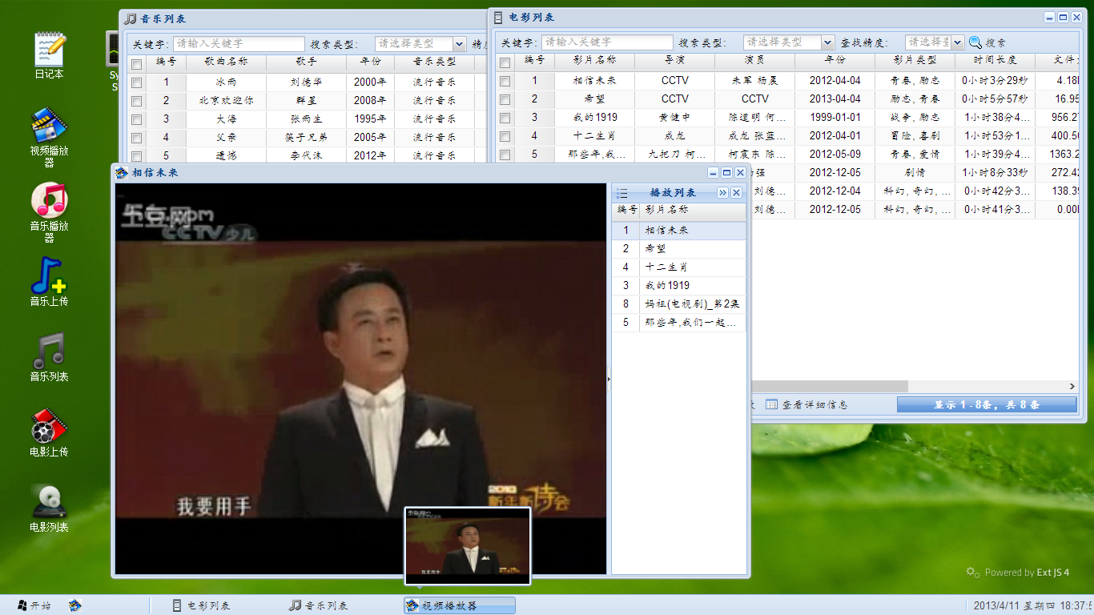
Task: Open the 音乐列表 desktop shortcut
Action: (x=49, y=357)
